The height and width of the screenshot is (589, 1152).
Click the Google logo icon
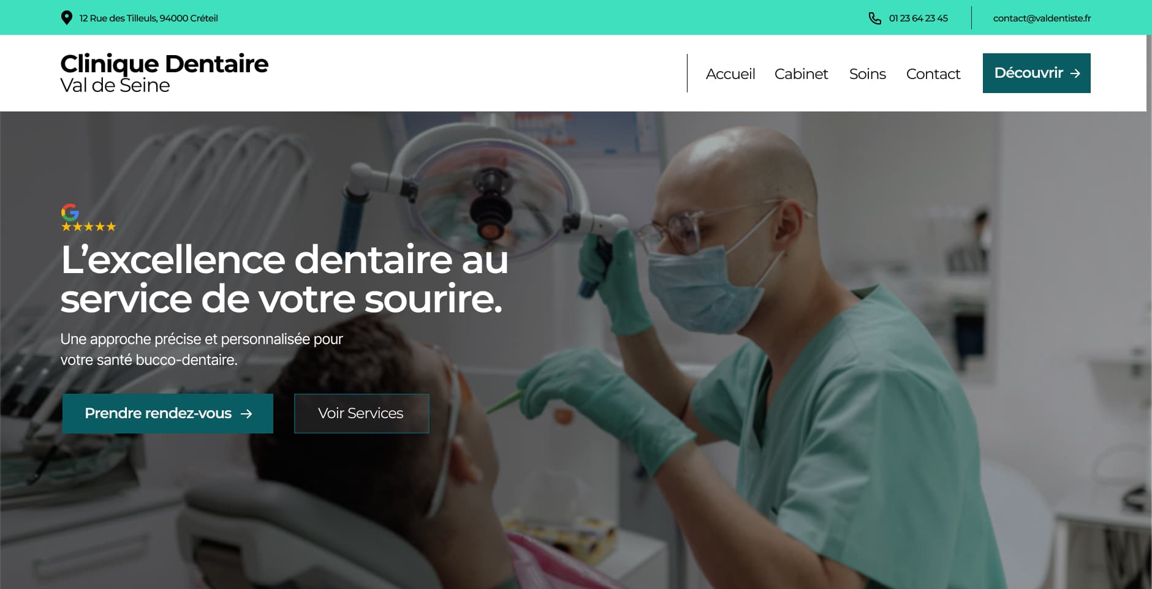coord(70,212)
